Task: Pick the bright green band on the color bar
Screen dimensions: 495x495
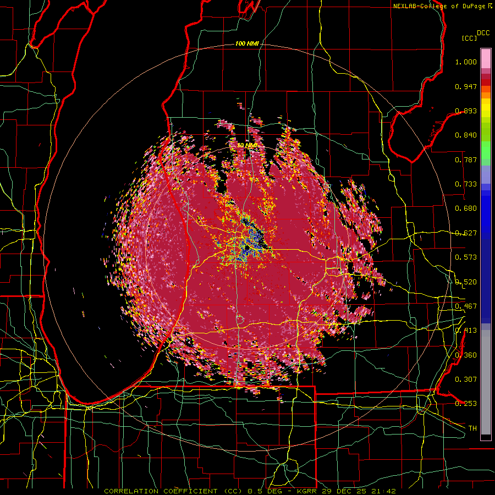Action: (x=486, y=150)
